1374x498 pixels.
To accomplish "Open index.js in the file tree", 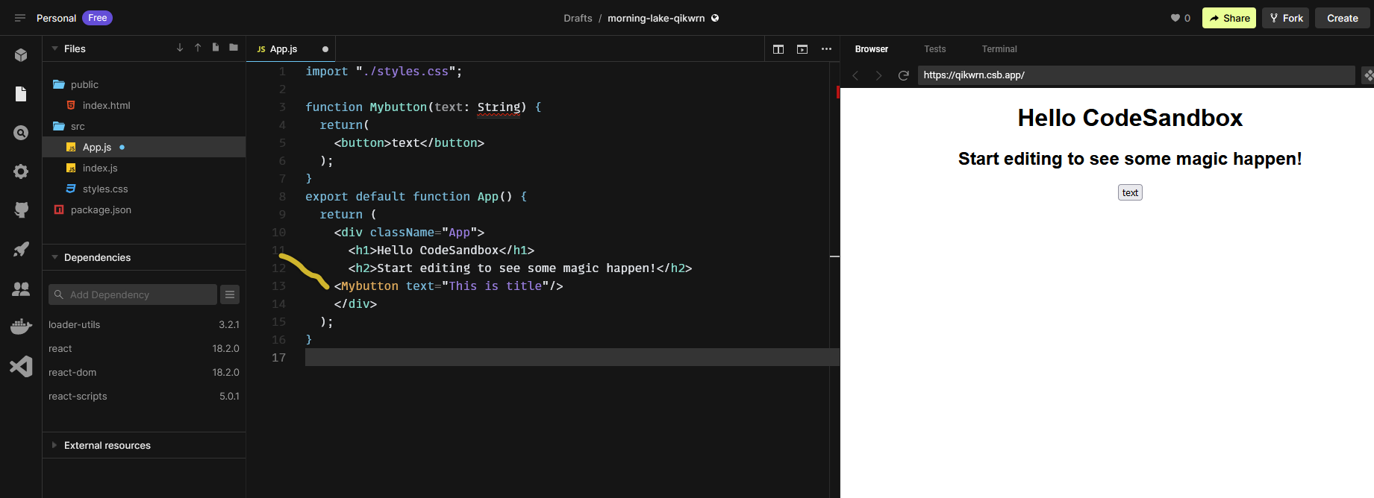I will (144, 168).
